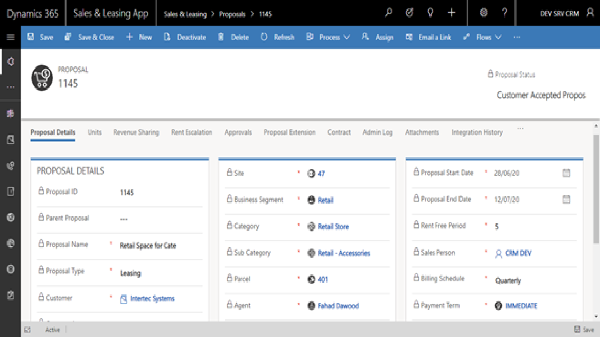The height and width of the screenshot is (337, 600).
Task: Click Deactivate in the command bar
Action: [185, 37]
